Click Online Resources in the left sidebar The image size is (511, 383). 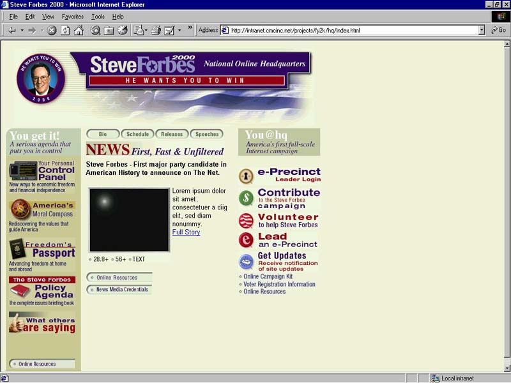[42, 364]
